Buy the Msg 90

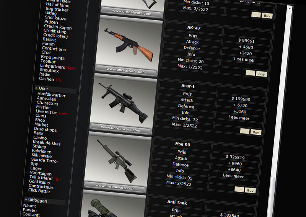pos(250,191)
